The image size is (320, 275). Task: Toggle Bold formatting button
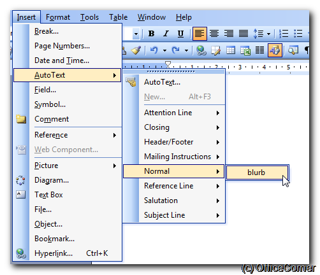[151, 34]
